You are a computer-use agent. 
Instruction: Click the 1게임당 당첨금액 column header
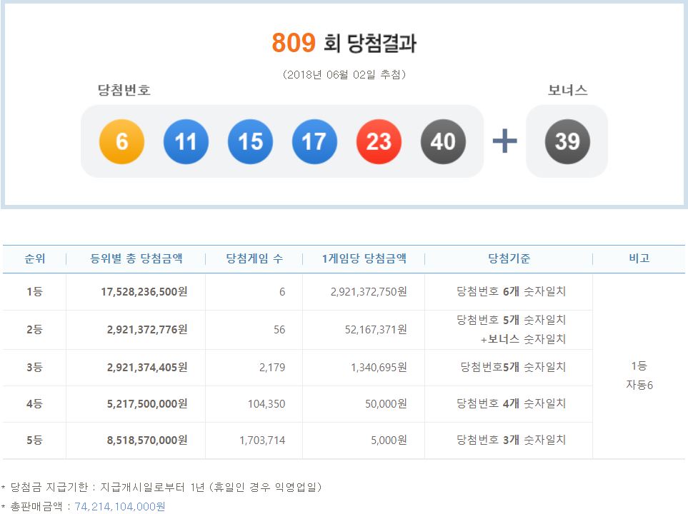pyautogui.click(x=364, y=258)
